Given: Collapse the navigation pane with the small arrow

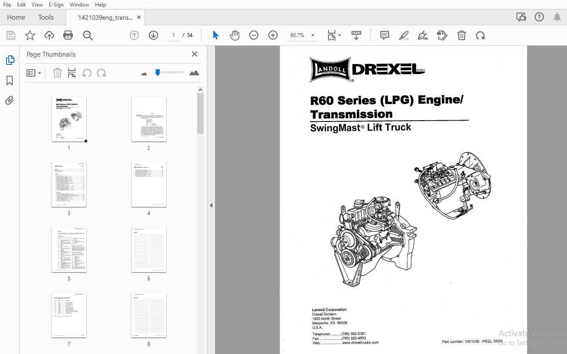Looking at the screenshot, I should click(x=211, y=205).
